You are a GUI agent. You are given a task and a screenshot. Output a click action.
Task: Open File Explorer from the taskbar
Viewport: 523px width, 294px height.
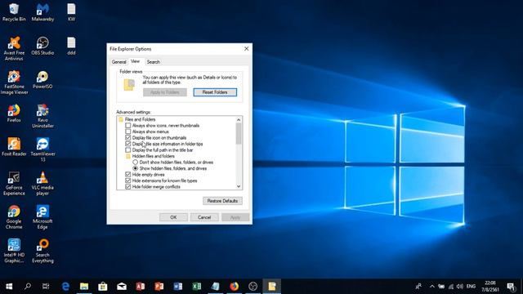[x=84, y=287]
